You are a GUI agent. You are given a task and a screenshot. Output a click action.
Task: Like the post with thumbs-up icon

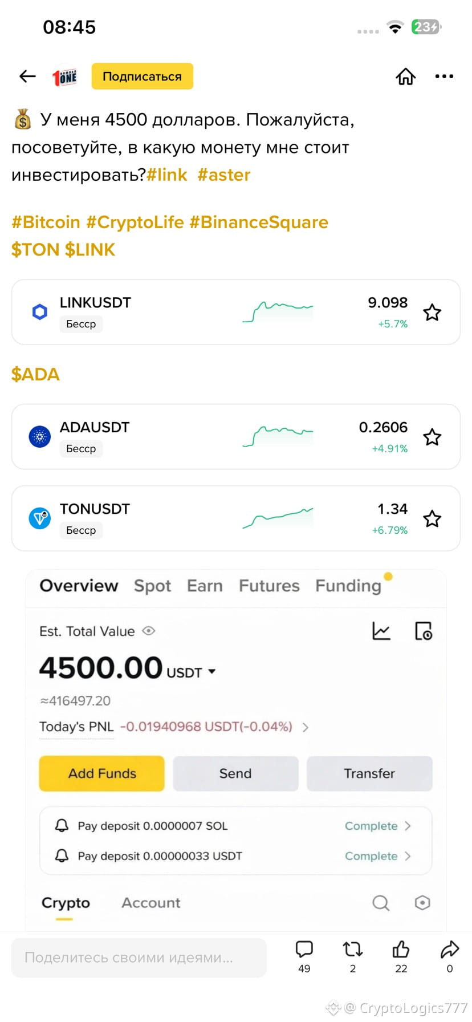[x=401, y=949]
